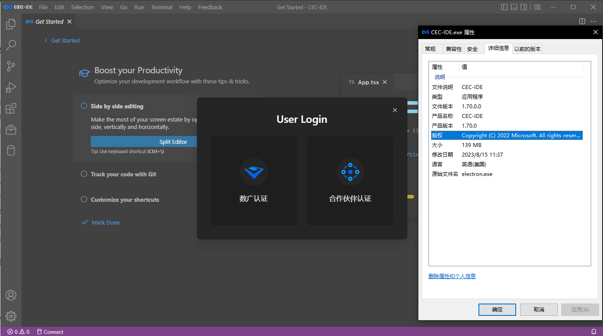Image resolution: width=603 pixels, height=336 pixels.
Task: Open the Customize Layout icon in the title bar
Action: 538,7
